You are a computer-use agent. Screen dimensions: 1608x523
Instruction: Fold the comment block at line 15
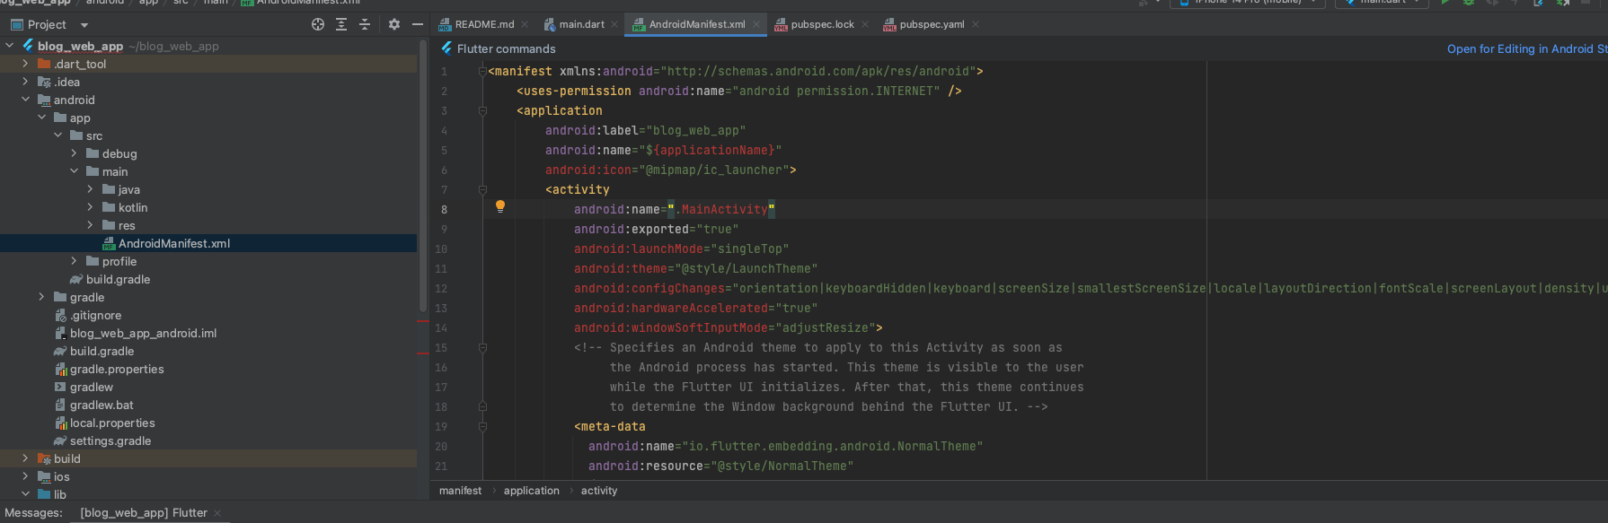pyautogui.click(x=482, y=348)
